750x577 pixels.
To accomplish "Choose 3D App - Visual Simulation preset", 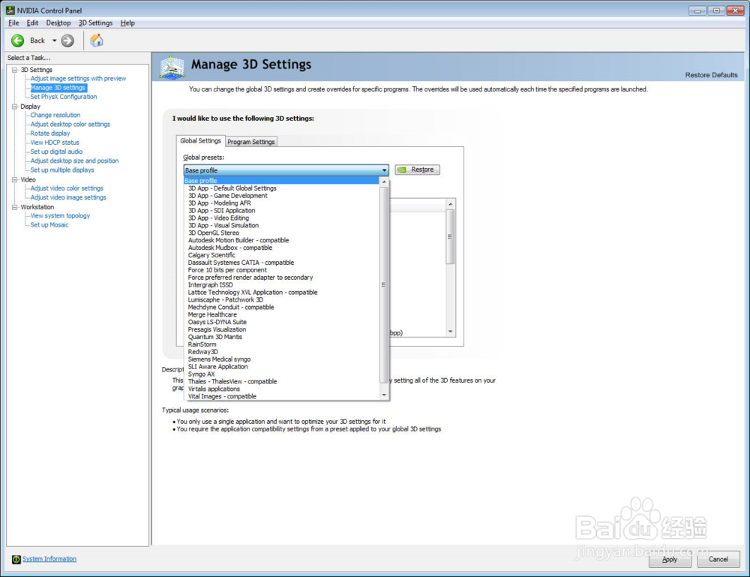I will [x=223, y=225].
